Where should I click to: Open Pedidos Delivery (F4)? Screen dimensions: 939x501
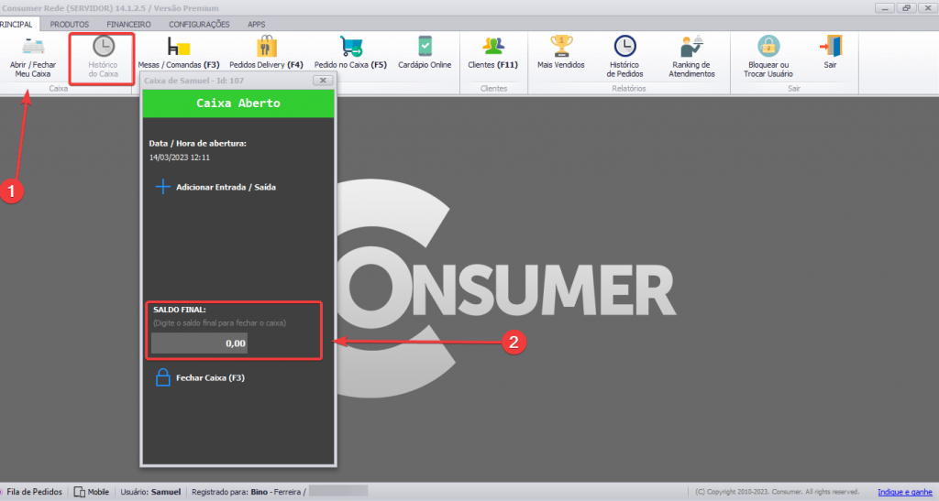coord(266,53)
